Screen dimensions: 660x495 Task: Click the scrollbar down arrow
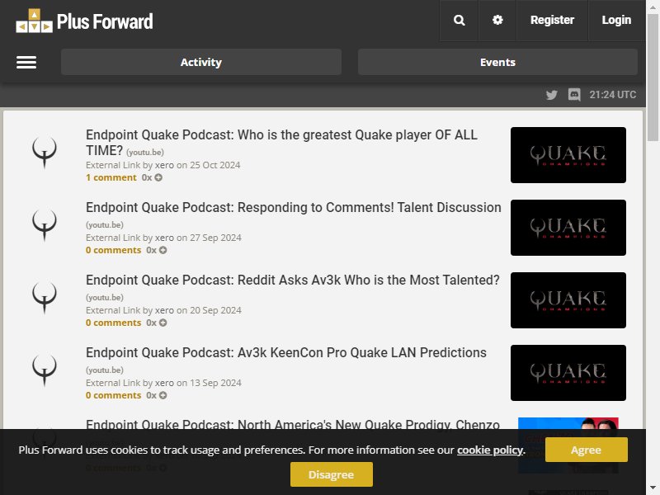(653, 488)
